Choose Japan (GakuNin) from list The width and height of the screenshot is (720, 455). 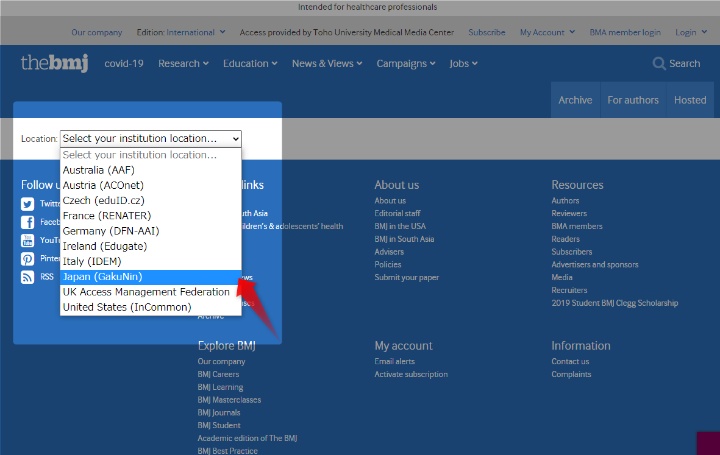[151, 277]
